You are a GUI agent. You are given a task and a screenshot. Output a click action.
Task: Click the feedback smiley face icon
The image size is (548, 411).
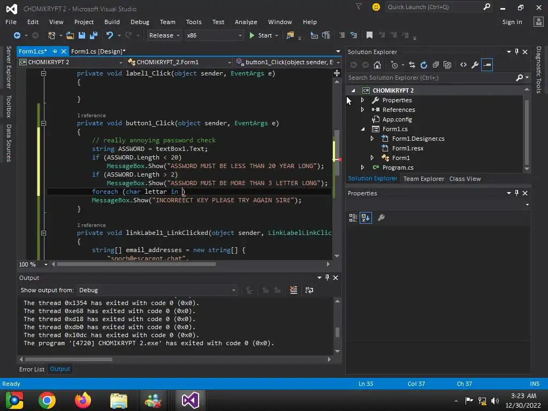point(376,7)
